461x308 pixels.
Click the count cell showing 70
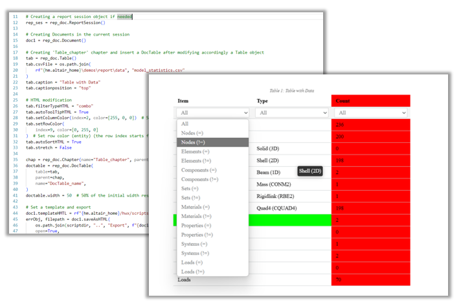click(x=371, y=280)
